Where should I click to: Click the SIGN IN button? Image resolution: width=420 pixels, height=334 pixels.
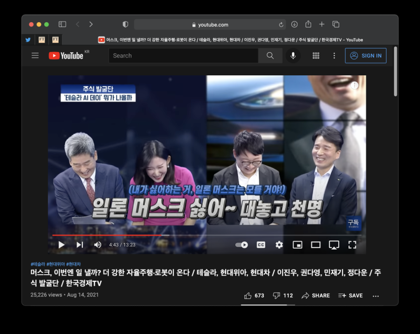coord(366,55)
